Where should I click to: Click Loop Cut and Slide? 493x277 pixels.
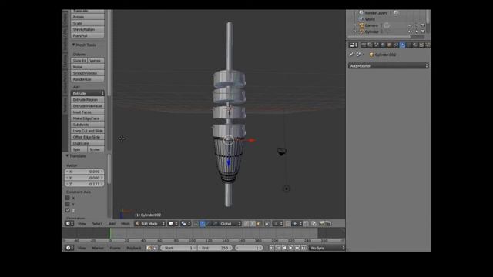click(x=87, y=131)
